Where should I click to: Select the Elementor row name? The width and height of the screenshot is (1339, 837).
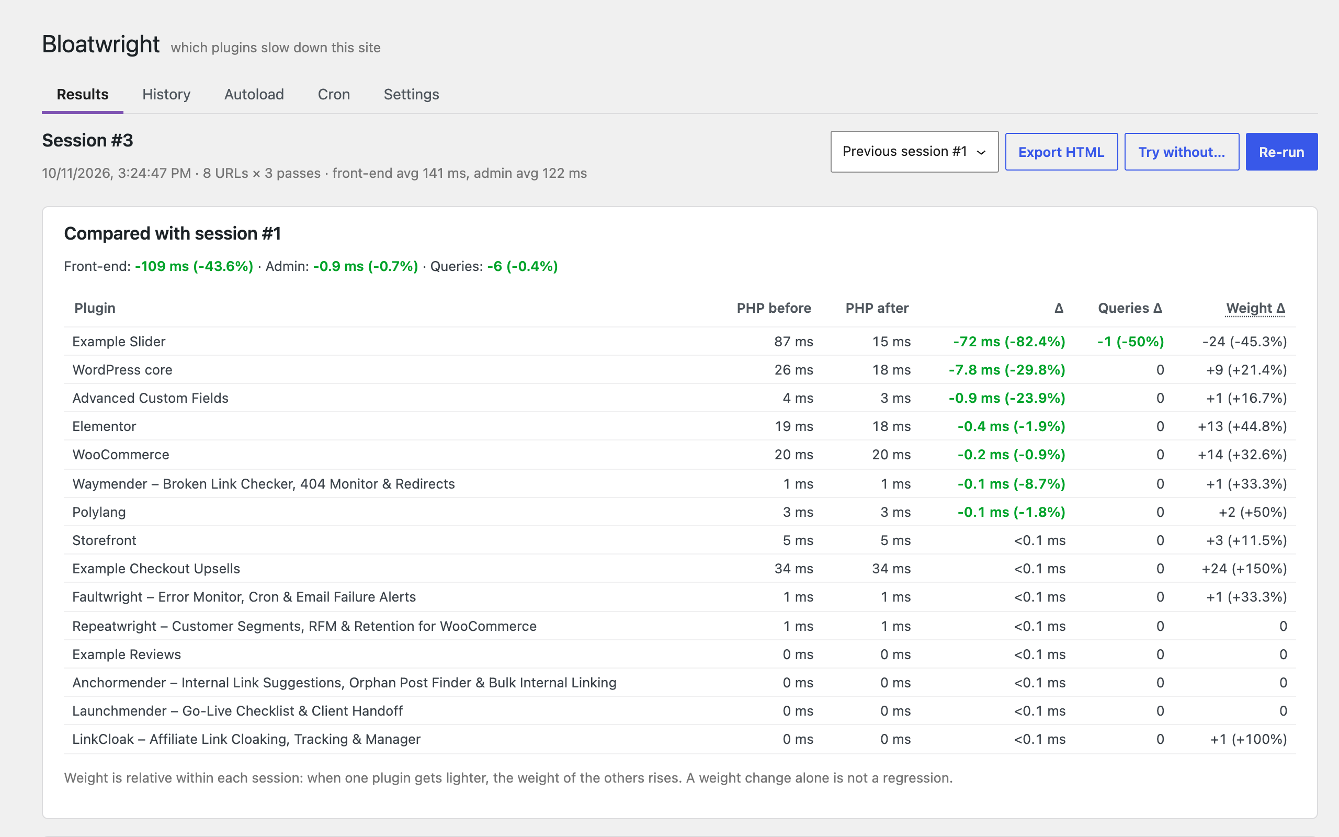[x=104, y=426]
